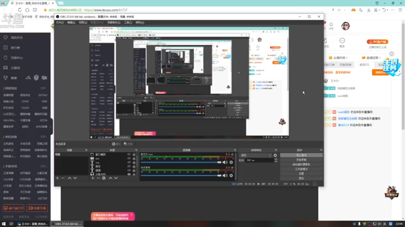Open scene transition properties gear
Screen dimensions: 405x227
tap(275, 155)
